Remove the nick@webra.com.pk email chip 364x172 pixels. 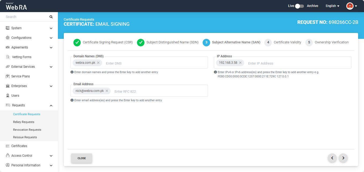tap(107, 91)
